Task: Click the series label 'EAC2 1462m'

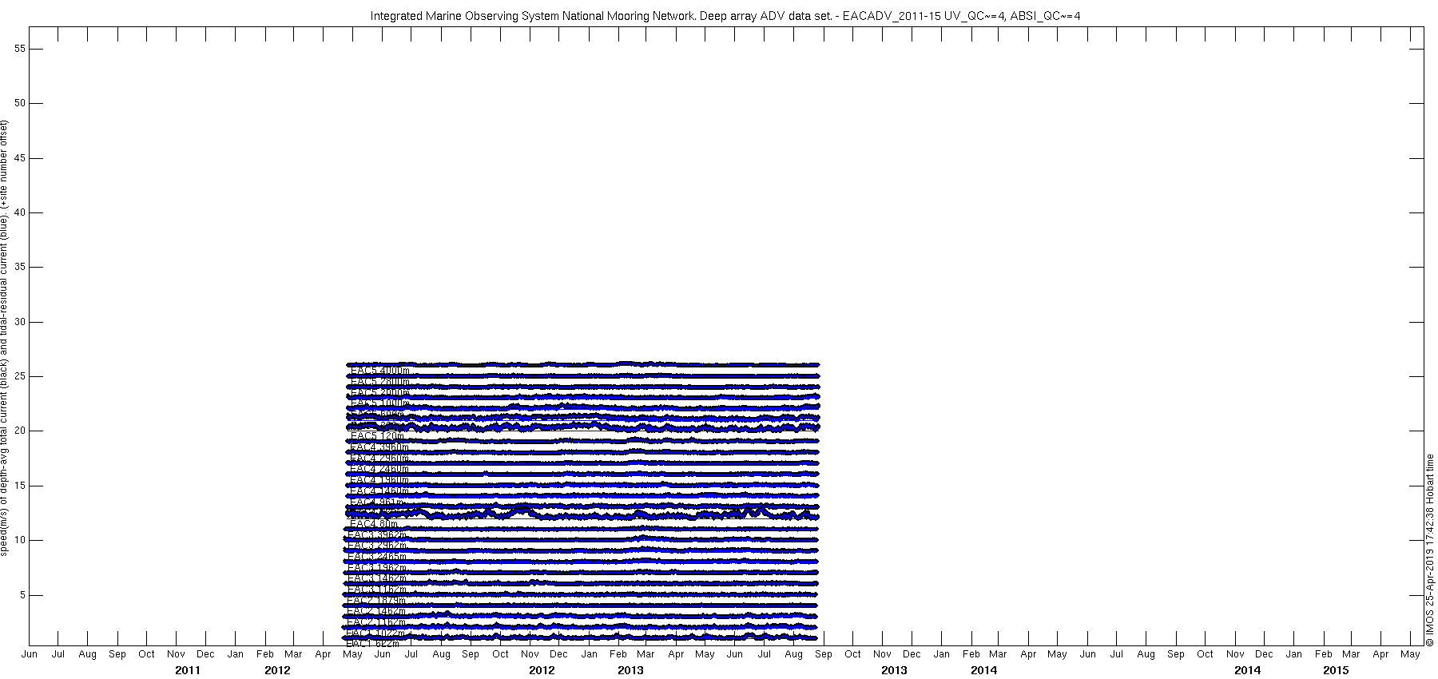Action: 376,612
